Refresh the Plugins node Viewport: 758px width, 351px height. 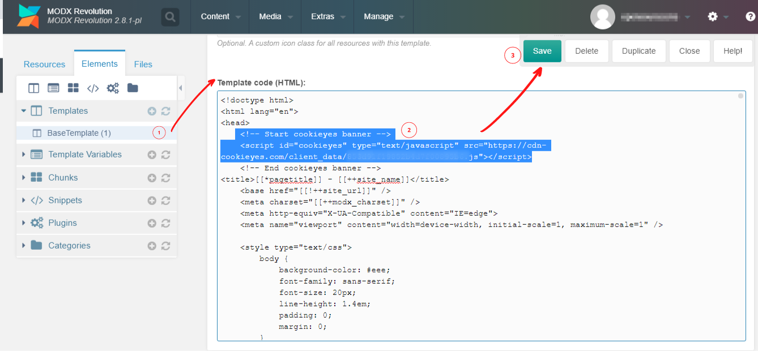coord(165,223)
